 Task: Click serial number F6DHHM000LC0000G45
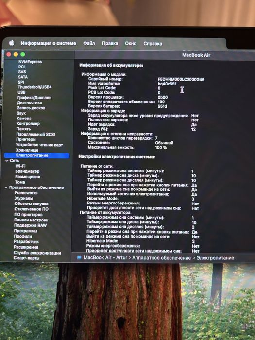[x=181, y=79]
